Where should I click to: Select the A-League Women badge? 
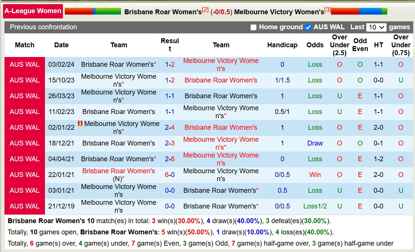(x=33, y=11)
